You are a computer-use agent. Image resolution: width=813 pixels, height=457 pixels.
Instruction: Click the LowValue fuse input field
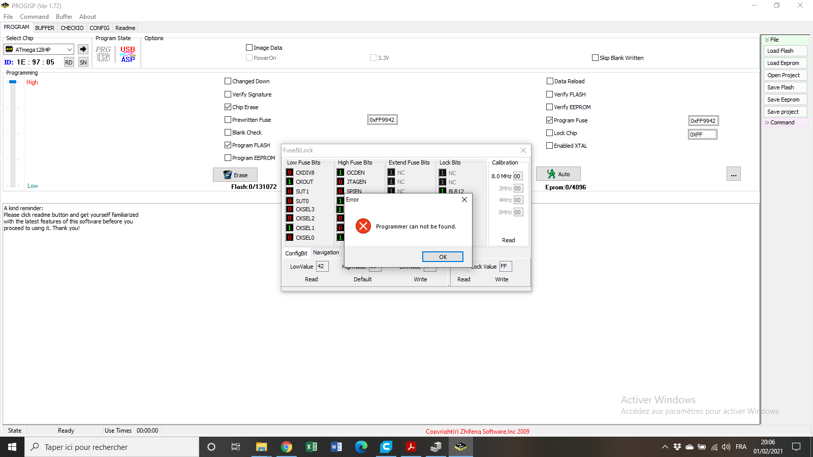pyautogui.click(x=322, y=266)
